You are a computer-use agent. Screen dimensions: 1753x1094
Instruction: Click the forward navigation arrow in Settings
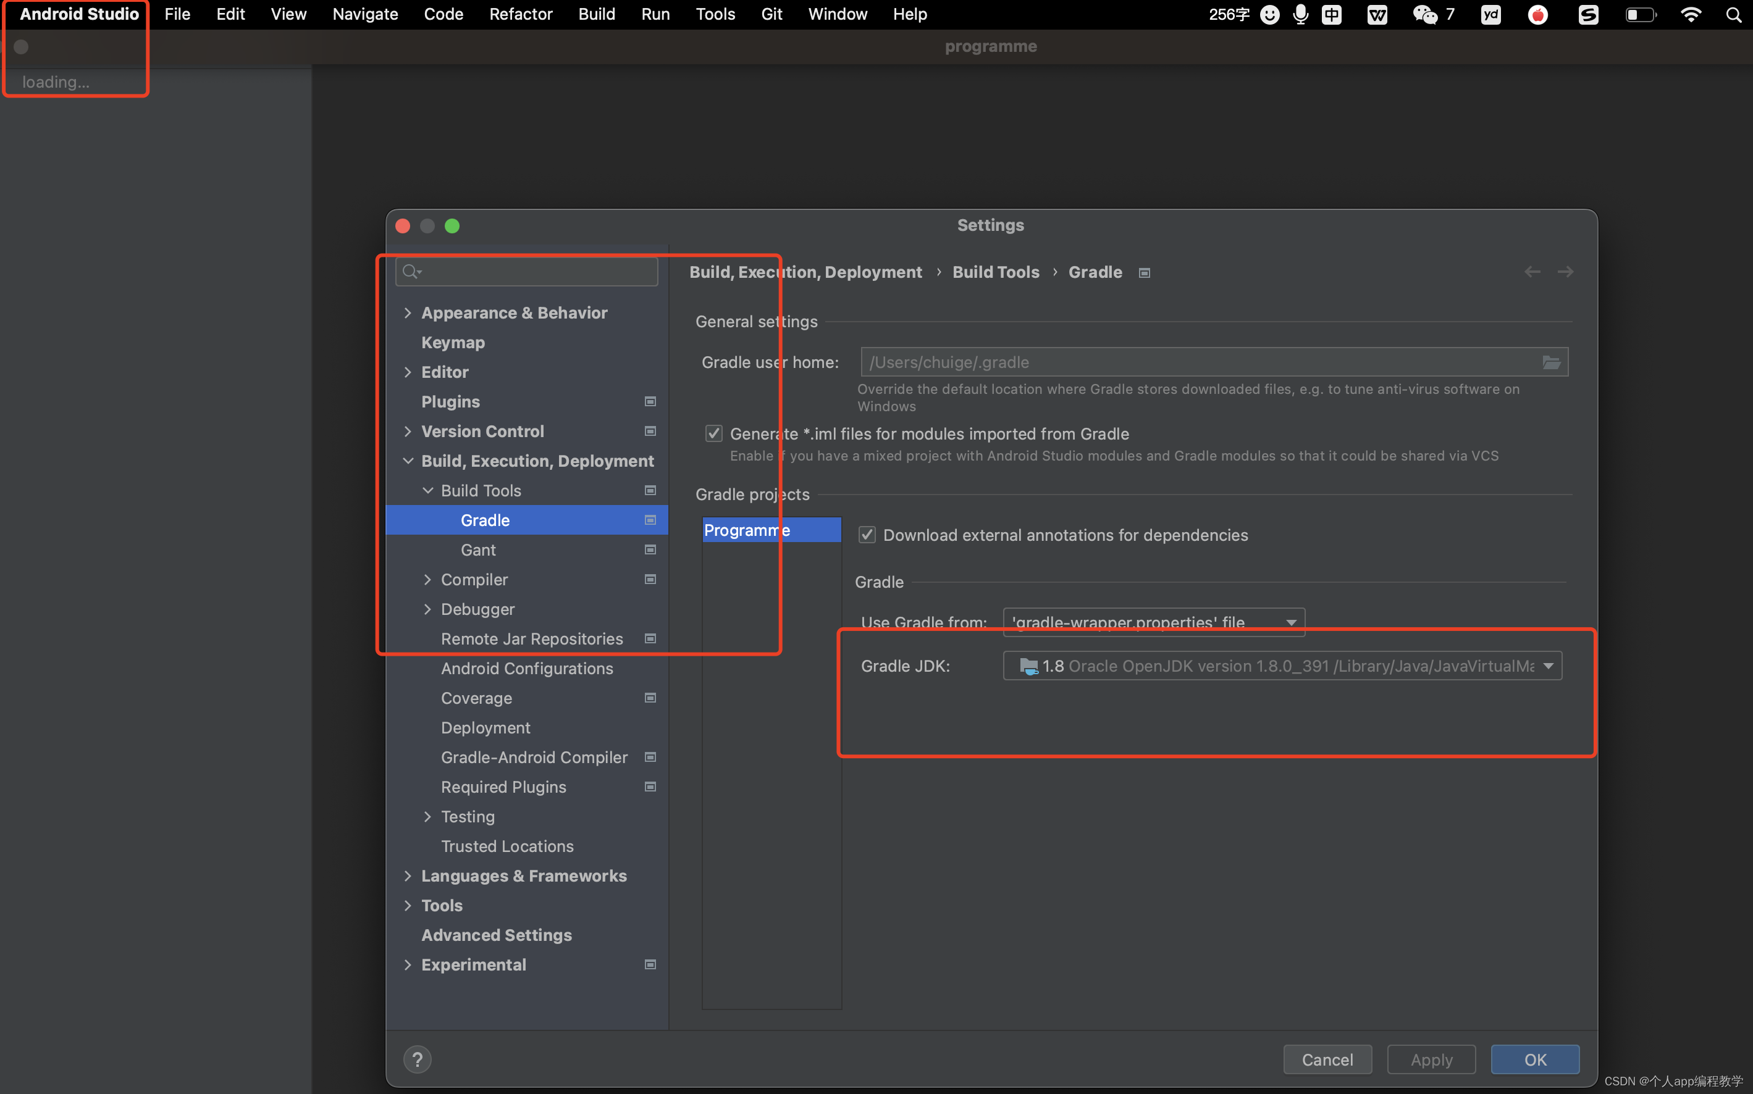(x=1565, y=272)
